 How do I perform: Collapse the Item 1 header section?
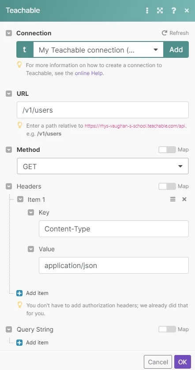point(20,200)
